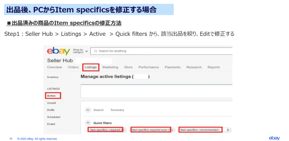Select Drafts in the sidebar
Screen dimensions: 289x141
[x=51, y=110]
